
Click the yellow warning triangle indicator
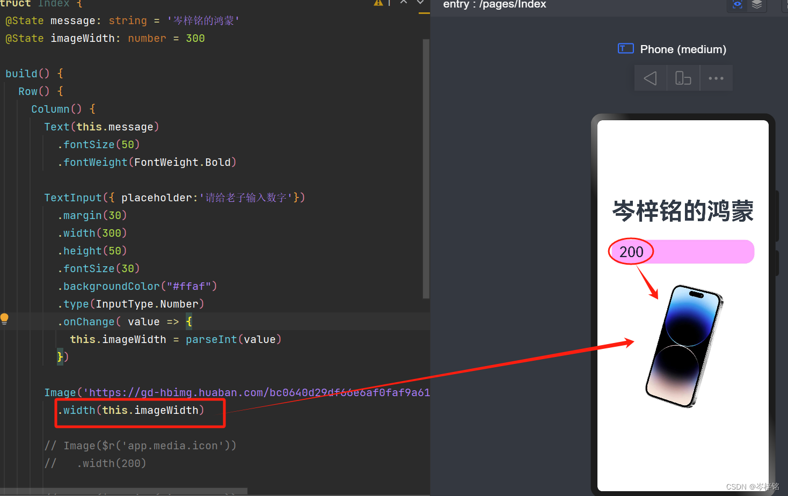[x=378, y=3]
